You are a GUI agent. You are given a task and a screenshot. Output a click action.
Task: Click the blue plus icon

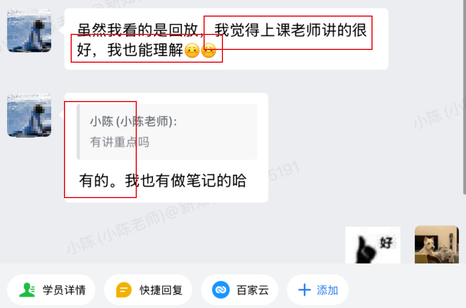[304, 290]
